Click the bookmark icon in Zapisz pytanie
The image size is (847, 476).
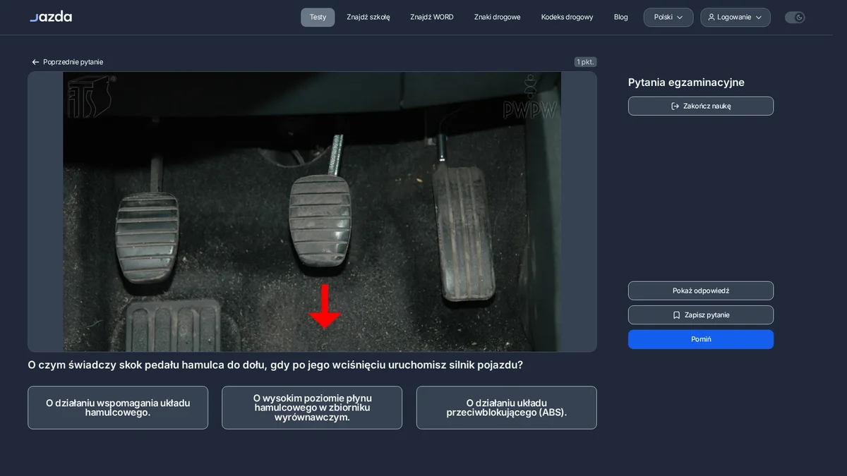[x=676, y=315]
